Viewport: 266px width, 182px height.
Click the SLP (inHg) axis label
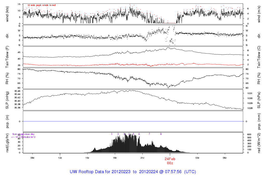coord(8,100)
